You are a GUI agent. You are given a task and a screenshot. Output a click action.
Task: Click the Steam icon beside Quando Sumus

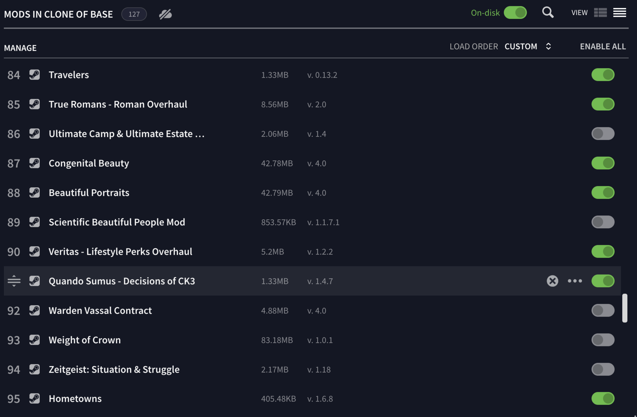click(34, 281)
